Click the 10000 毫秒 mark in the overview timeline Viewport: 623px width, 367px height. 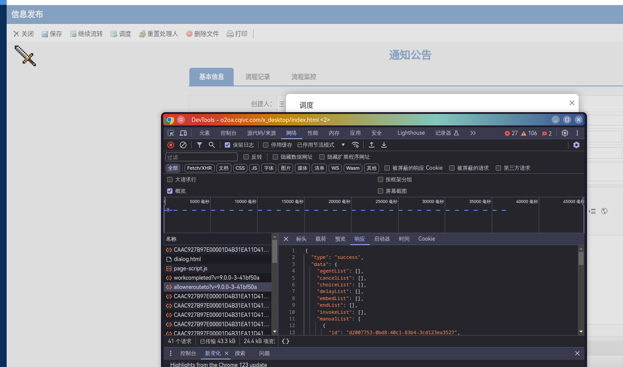[247, 202]
